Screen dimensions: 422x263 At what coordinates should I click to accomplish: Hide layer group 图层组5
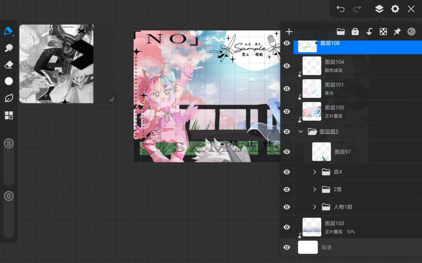point(287,132)
